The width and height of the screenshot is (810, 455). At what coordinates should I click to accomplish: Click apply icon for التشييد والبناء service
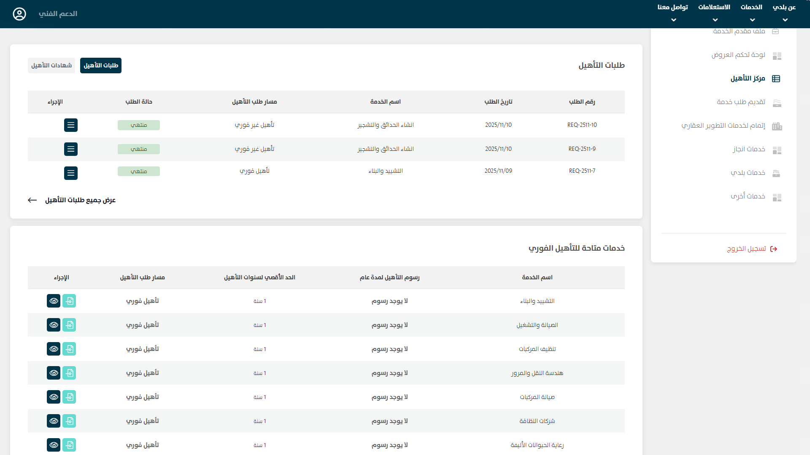(x=69, y=301)
